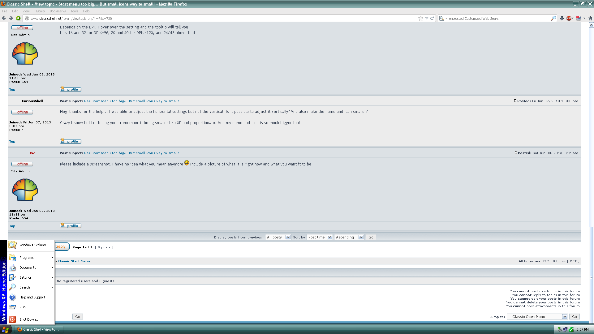Open the Downloads arrow icon
Image resolution: width=594 pixels, height=334 pixels.
562,18
